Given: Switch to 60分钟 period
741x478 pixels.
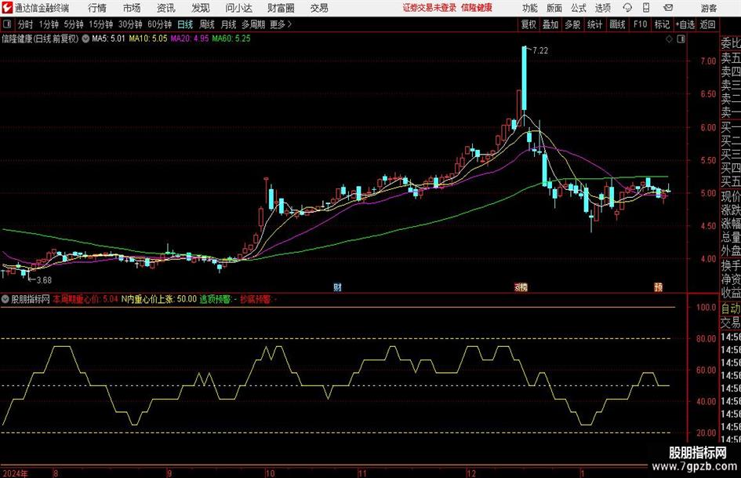Looking at the screenshot, I should pos(159,24).
